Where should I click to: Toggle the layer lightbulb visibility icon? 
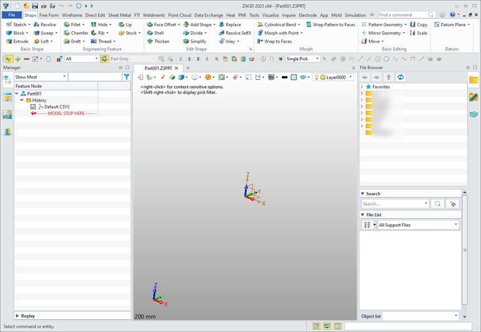(316, 77)
